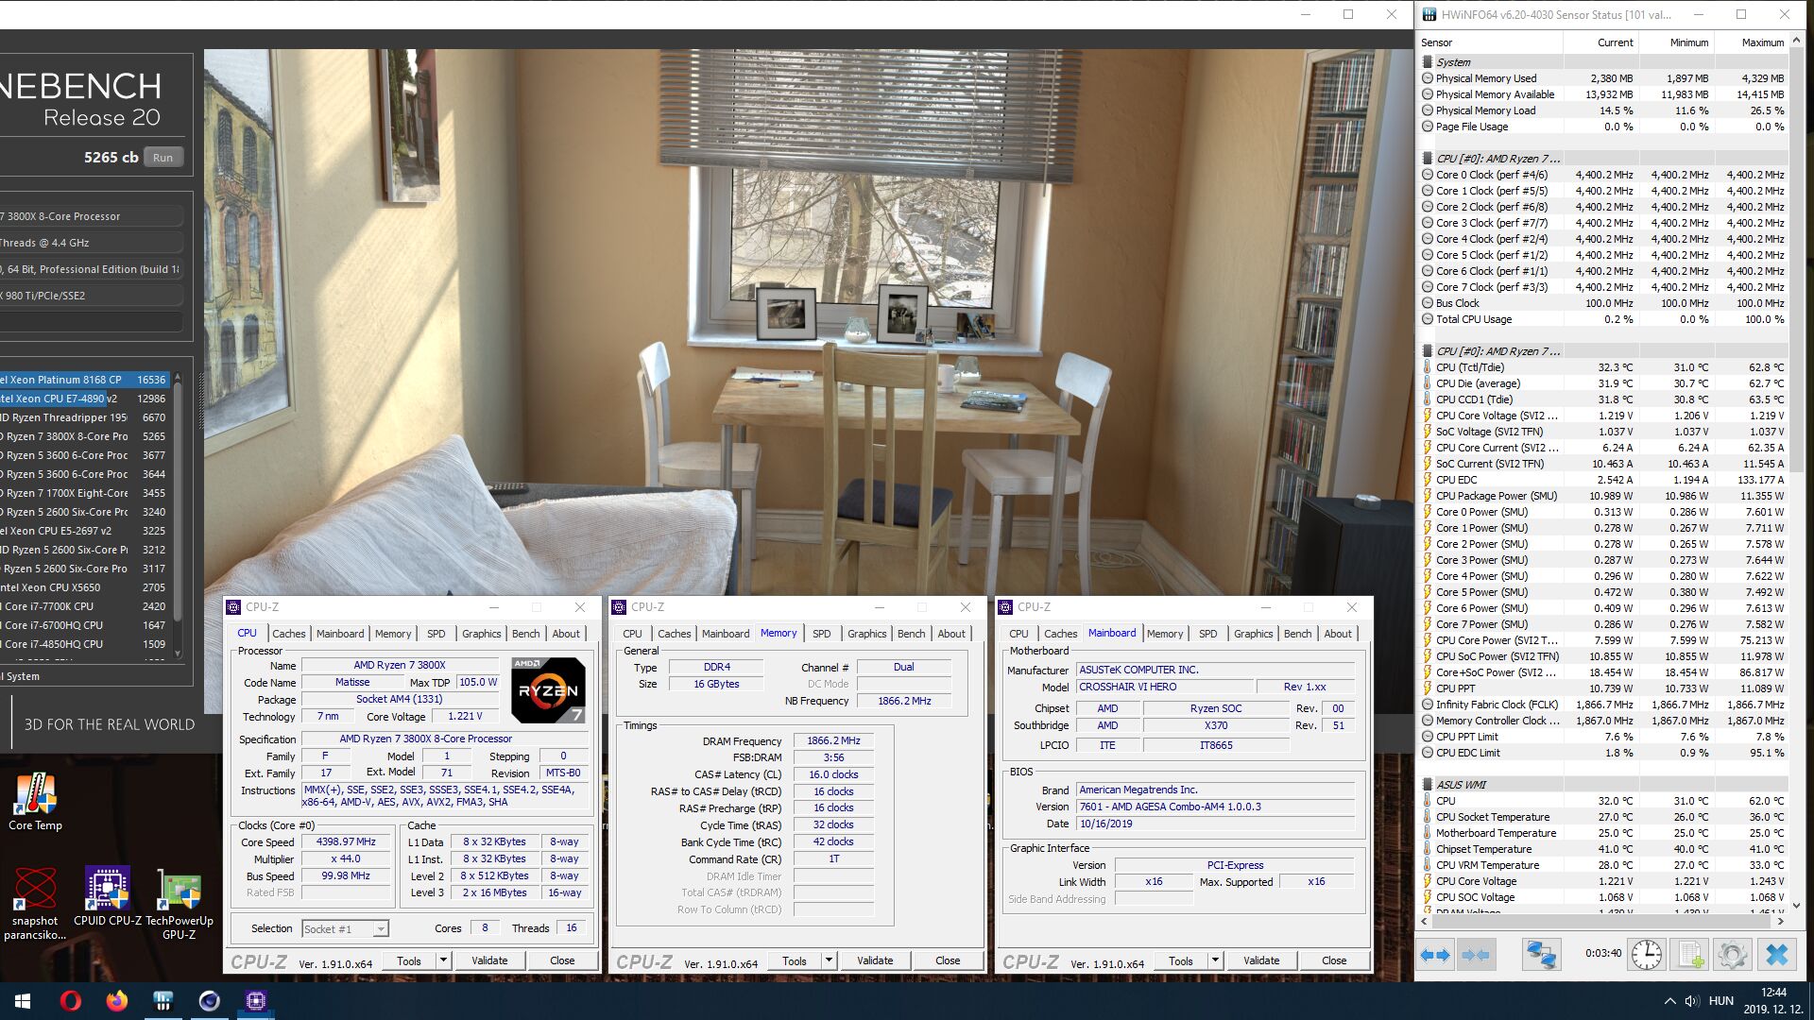Click DRAM Frequency value 1866.2 MHz
Screen dimensions: 1814x1020
point(833,740)
